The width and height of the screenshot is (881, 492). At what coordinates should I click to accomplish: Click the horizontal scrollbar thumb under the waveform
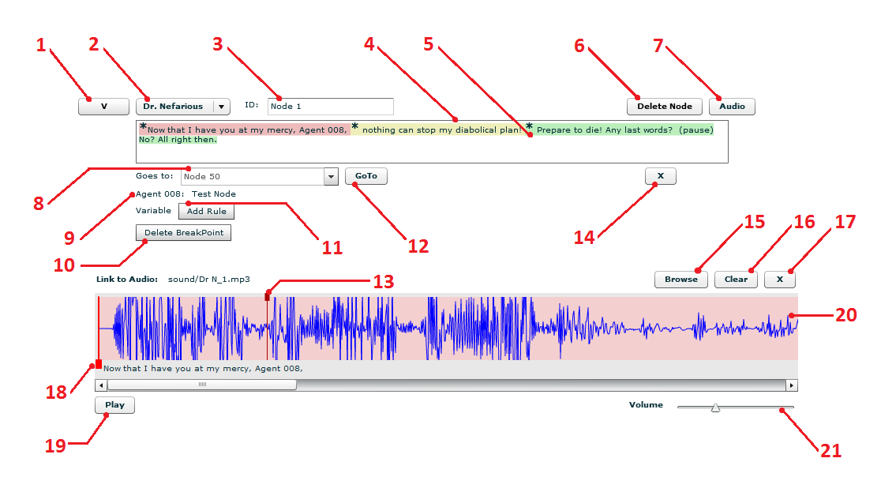tap(202, 385)
